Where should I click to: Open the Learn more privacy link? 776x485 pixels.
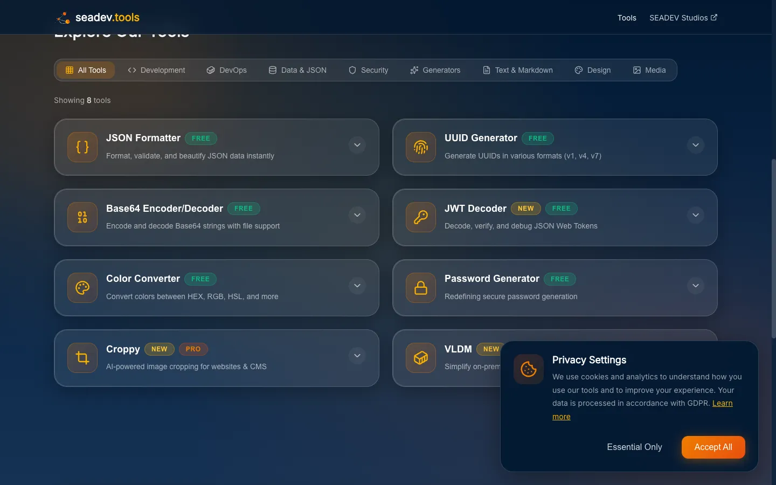pos(722,403)
